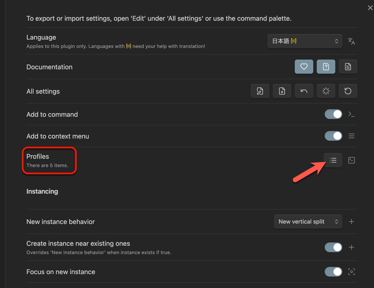This screenshot has width=374, height=288.
Task: Click the terminal icon beside Profiles
Action: 351,160
